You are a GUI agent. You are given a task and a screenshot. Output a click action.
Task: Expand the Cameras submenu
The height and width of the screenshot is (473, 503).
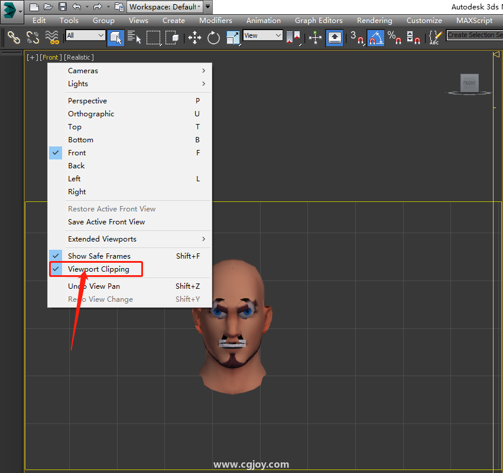point(129,70)
